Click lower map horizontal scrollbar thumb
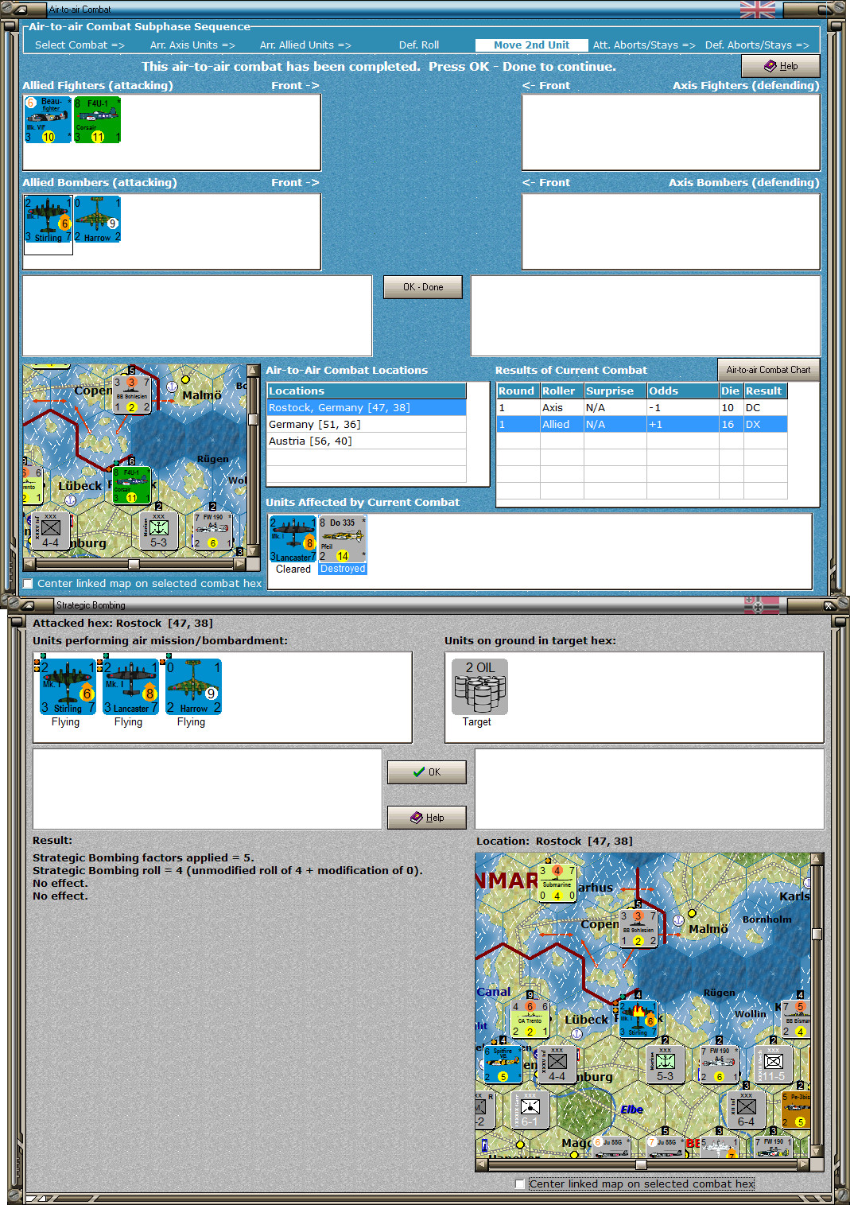 coord(641,1164)
